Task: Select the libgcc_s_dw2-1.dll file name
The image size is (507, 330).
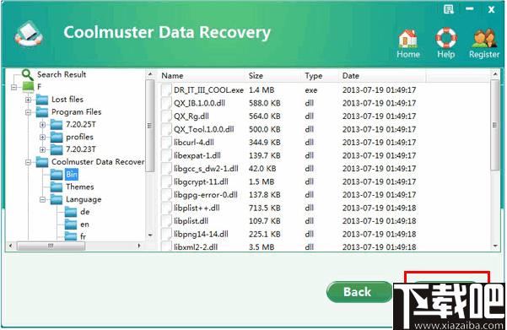Action: [x=207, y=169]
